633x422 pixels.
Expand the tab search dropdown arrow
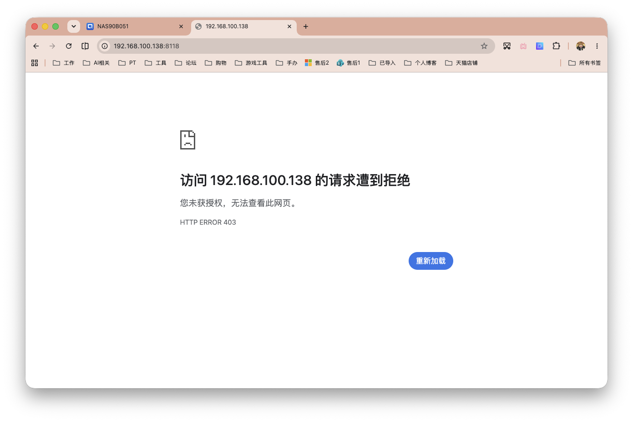coord(74,26)
